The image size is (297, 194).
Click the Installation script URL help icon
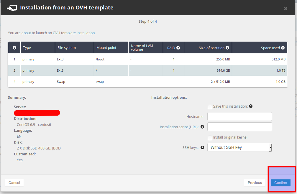202,127
